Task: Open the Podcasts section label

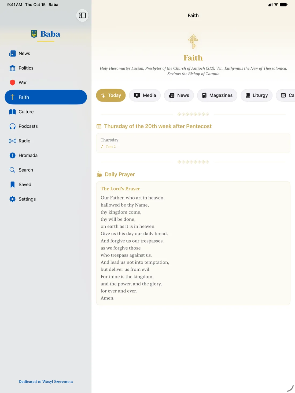Action: point(28,126)
